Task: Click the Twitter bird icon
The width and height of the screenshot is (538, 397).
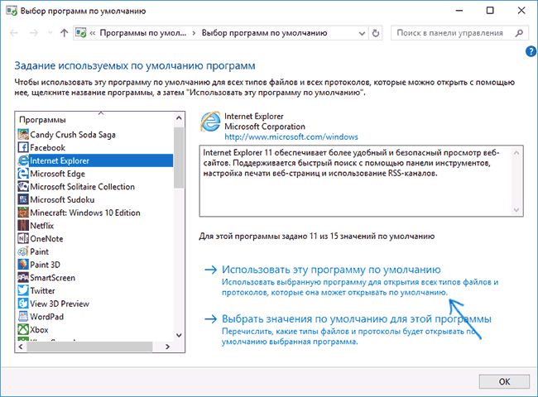Action: [x=23, y=291]
